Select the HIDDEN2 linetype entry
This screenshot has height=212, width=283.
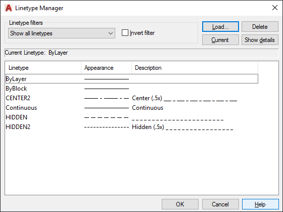click(18, 127)
